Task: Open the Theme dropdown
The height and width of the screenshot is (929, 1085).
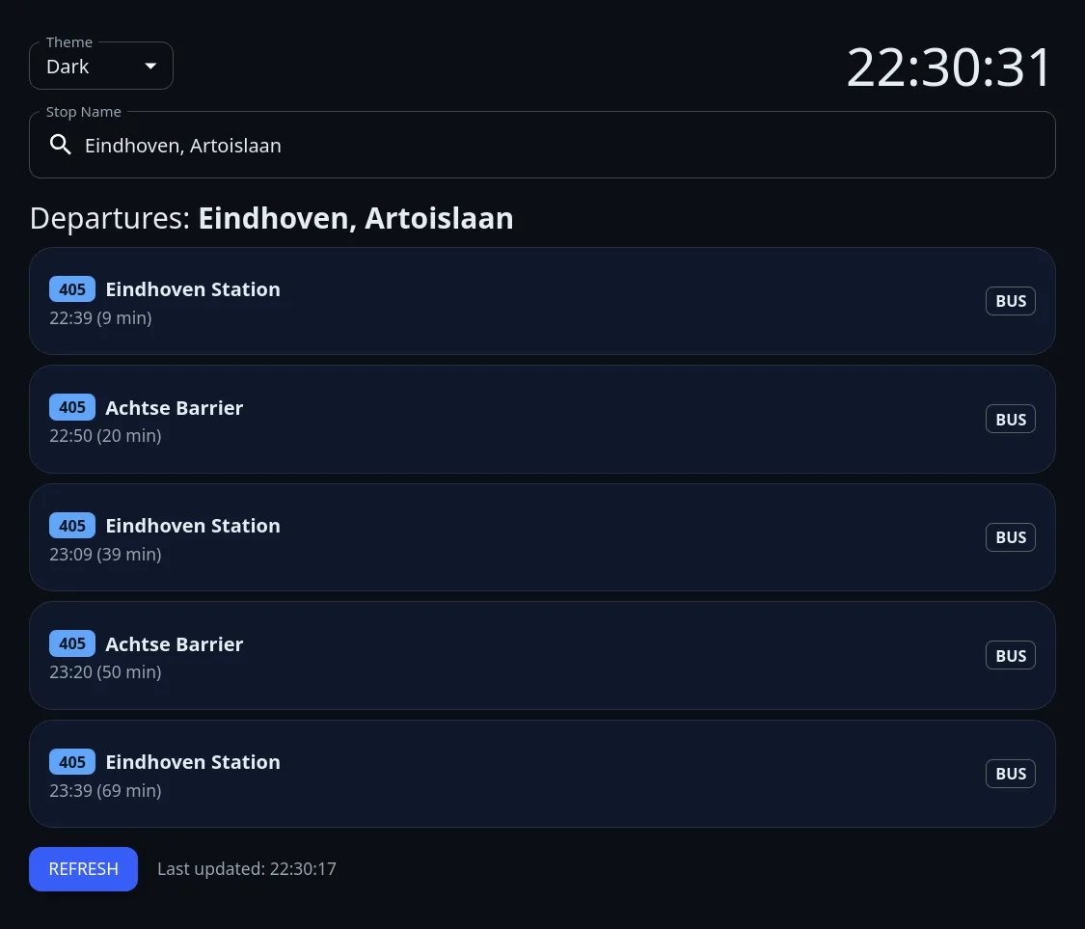Action: (x=100, y=67)
